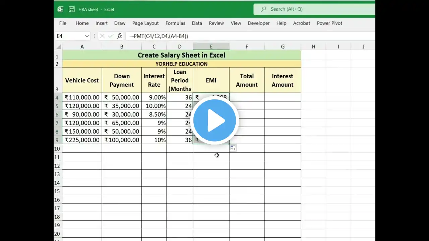The height and width of the screenshot is (241, 429).
Task: Open Insert Function with the fx icon
Action: click(x=120, y=36)
